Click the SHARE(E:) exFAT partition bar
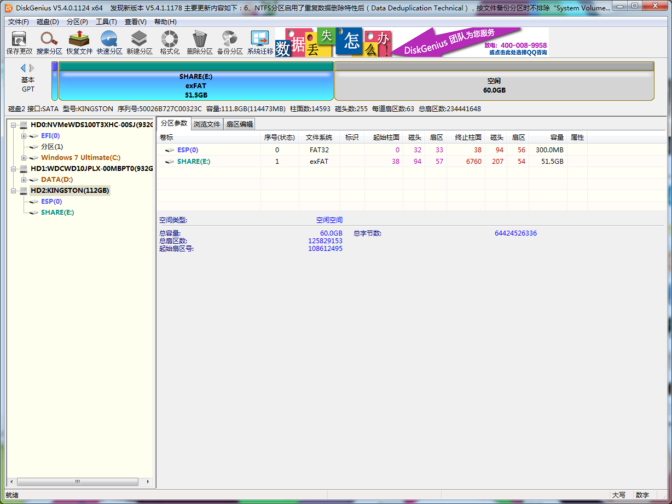The width and height of the screenshot is (672, 504). coord(196,81)
